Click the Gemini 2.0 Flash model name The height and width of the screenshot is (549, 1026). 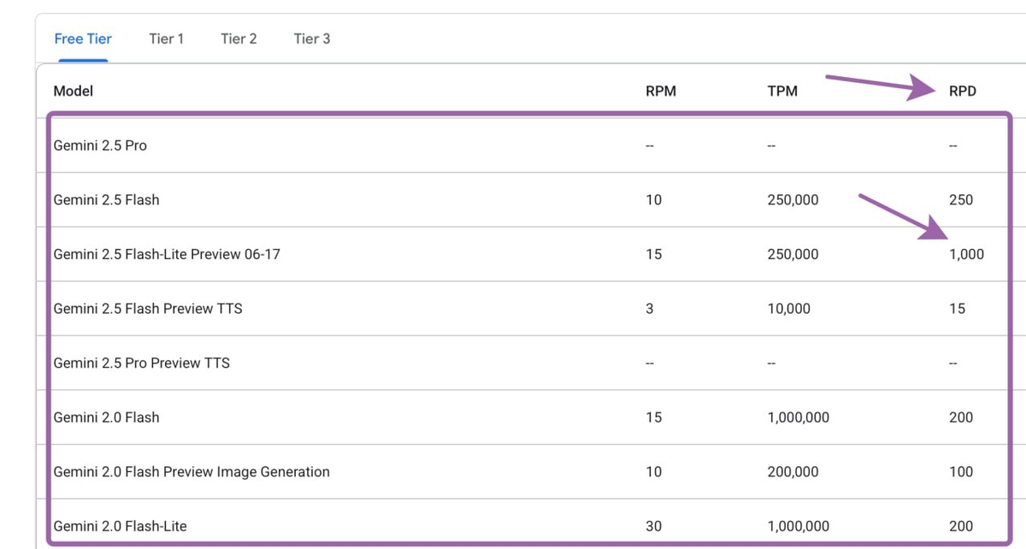click(x=106, y=417)
